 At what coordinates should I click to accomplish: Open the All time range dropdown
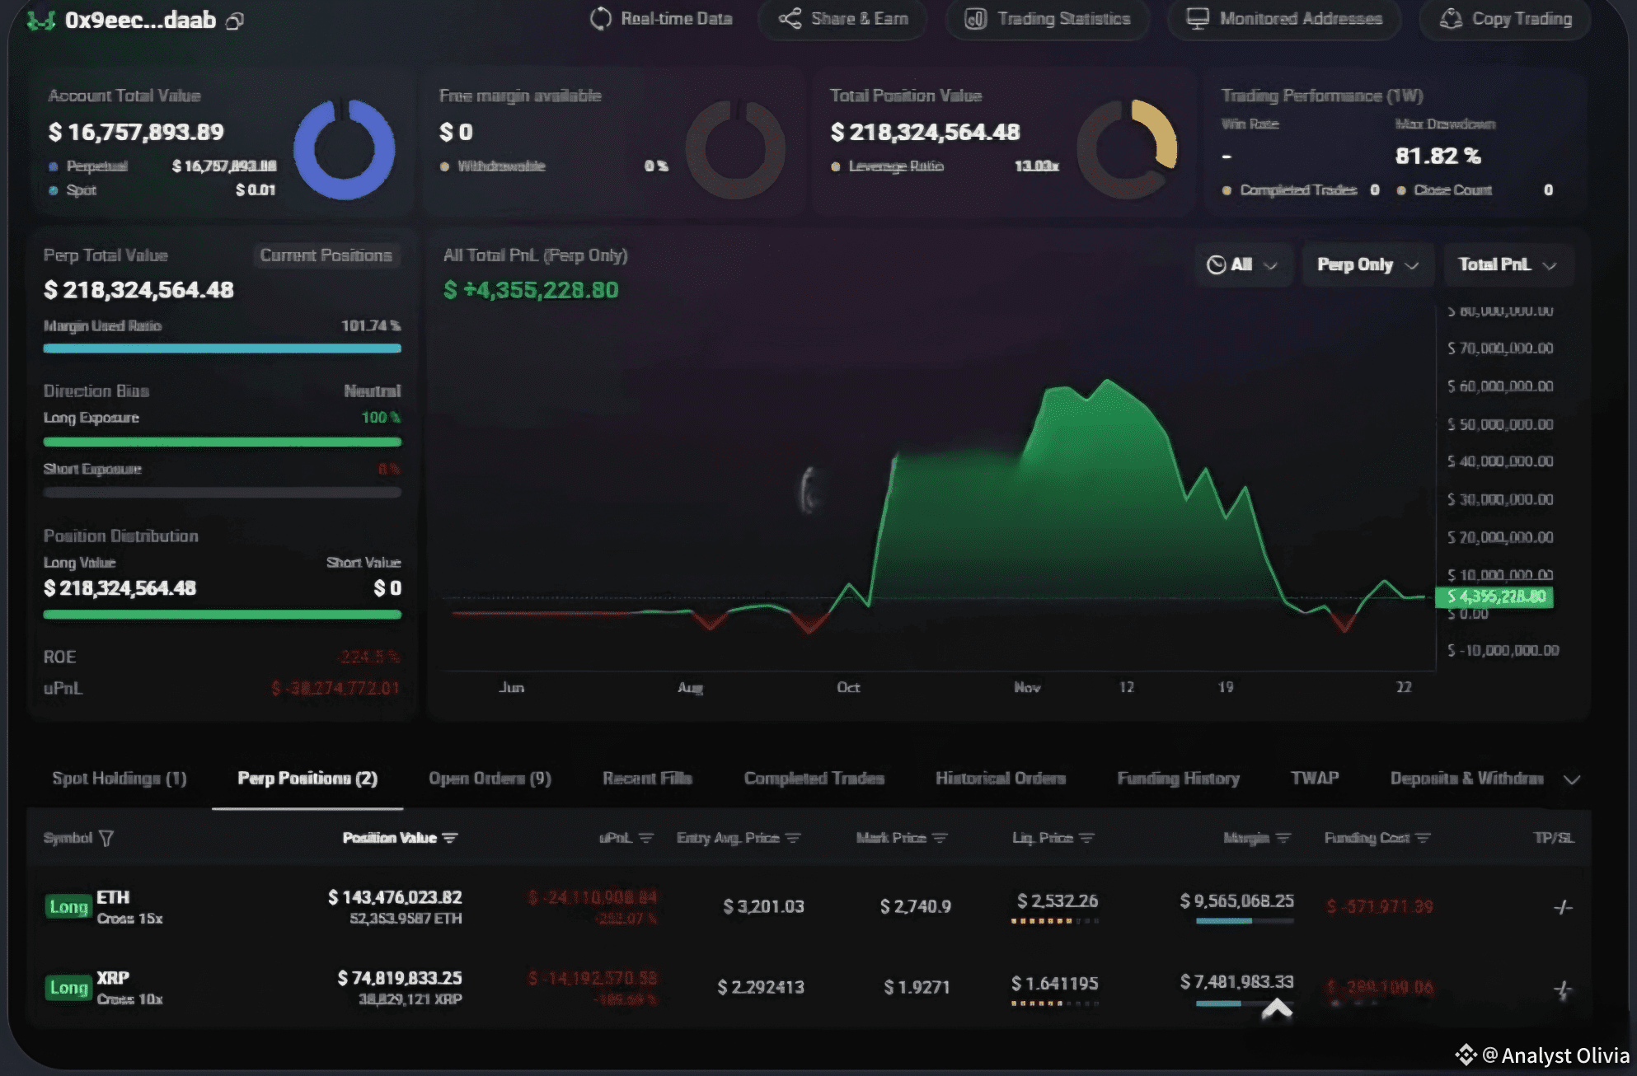click(1242, 264)
